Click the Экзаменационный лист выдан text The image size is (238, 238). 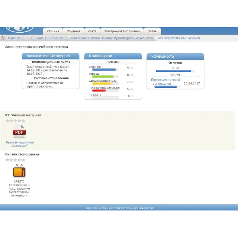click(x=48, y=70)
